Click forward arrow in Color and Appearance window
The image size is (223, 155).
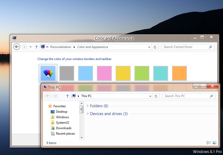point(24,47)
